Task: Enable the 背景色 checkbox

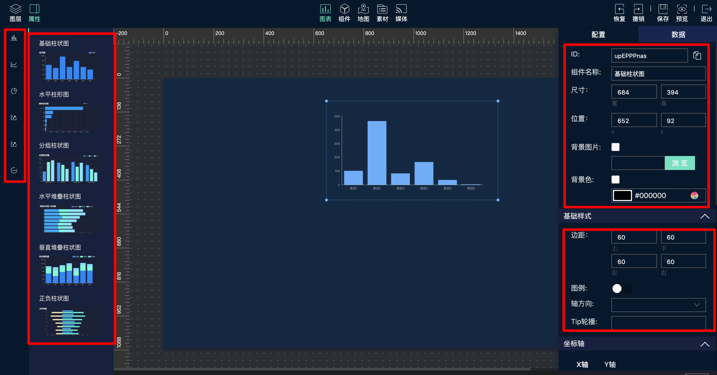Action: click(615, 179)
